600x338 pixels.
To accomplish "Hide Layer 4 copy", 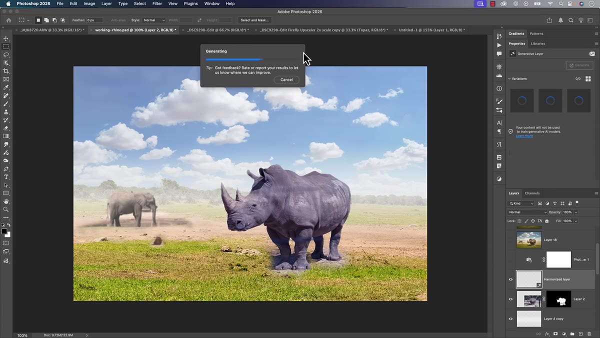I will (x=510, y=318).
